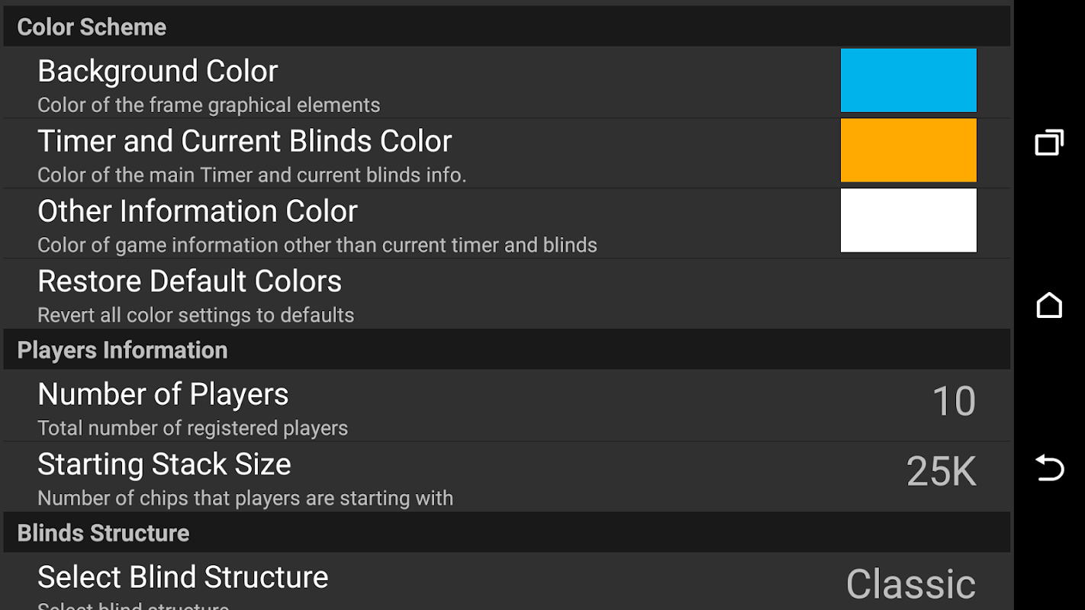The width and height of the screenshot is (1085, 610).
Task: Open Select Blind Structure option
Action: click(x=182, y=578)
